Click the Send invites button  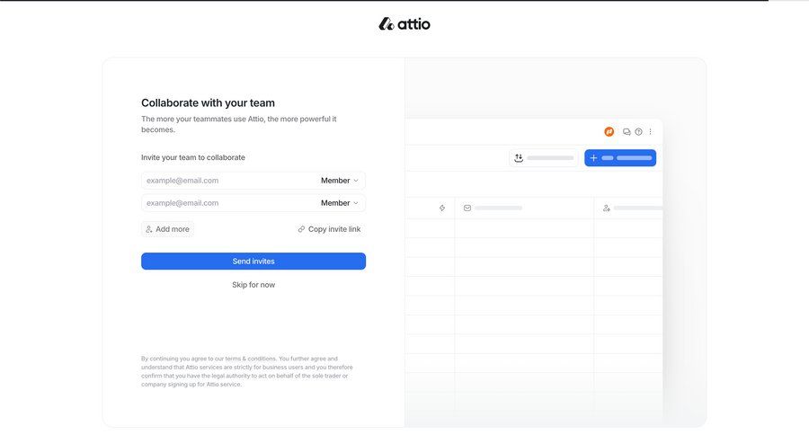coord(253,262)
